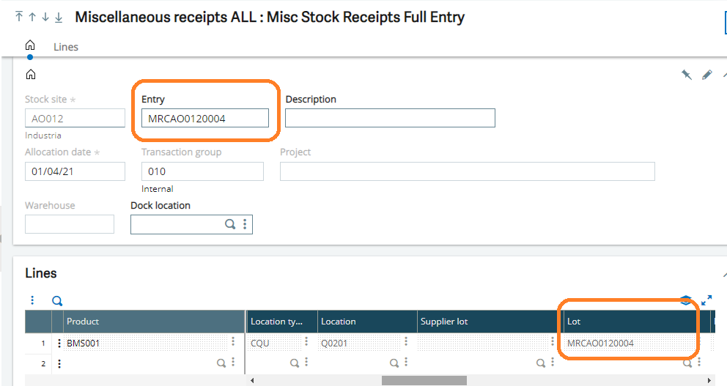Click the horizontal scrollbar thumb in Lines
This screenshot has width=727, height=386.
tap(424, 380)
